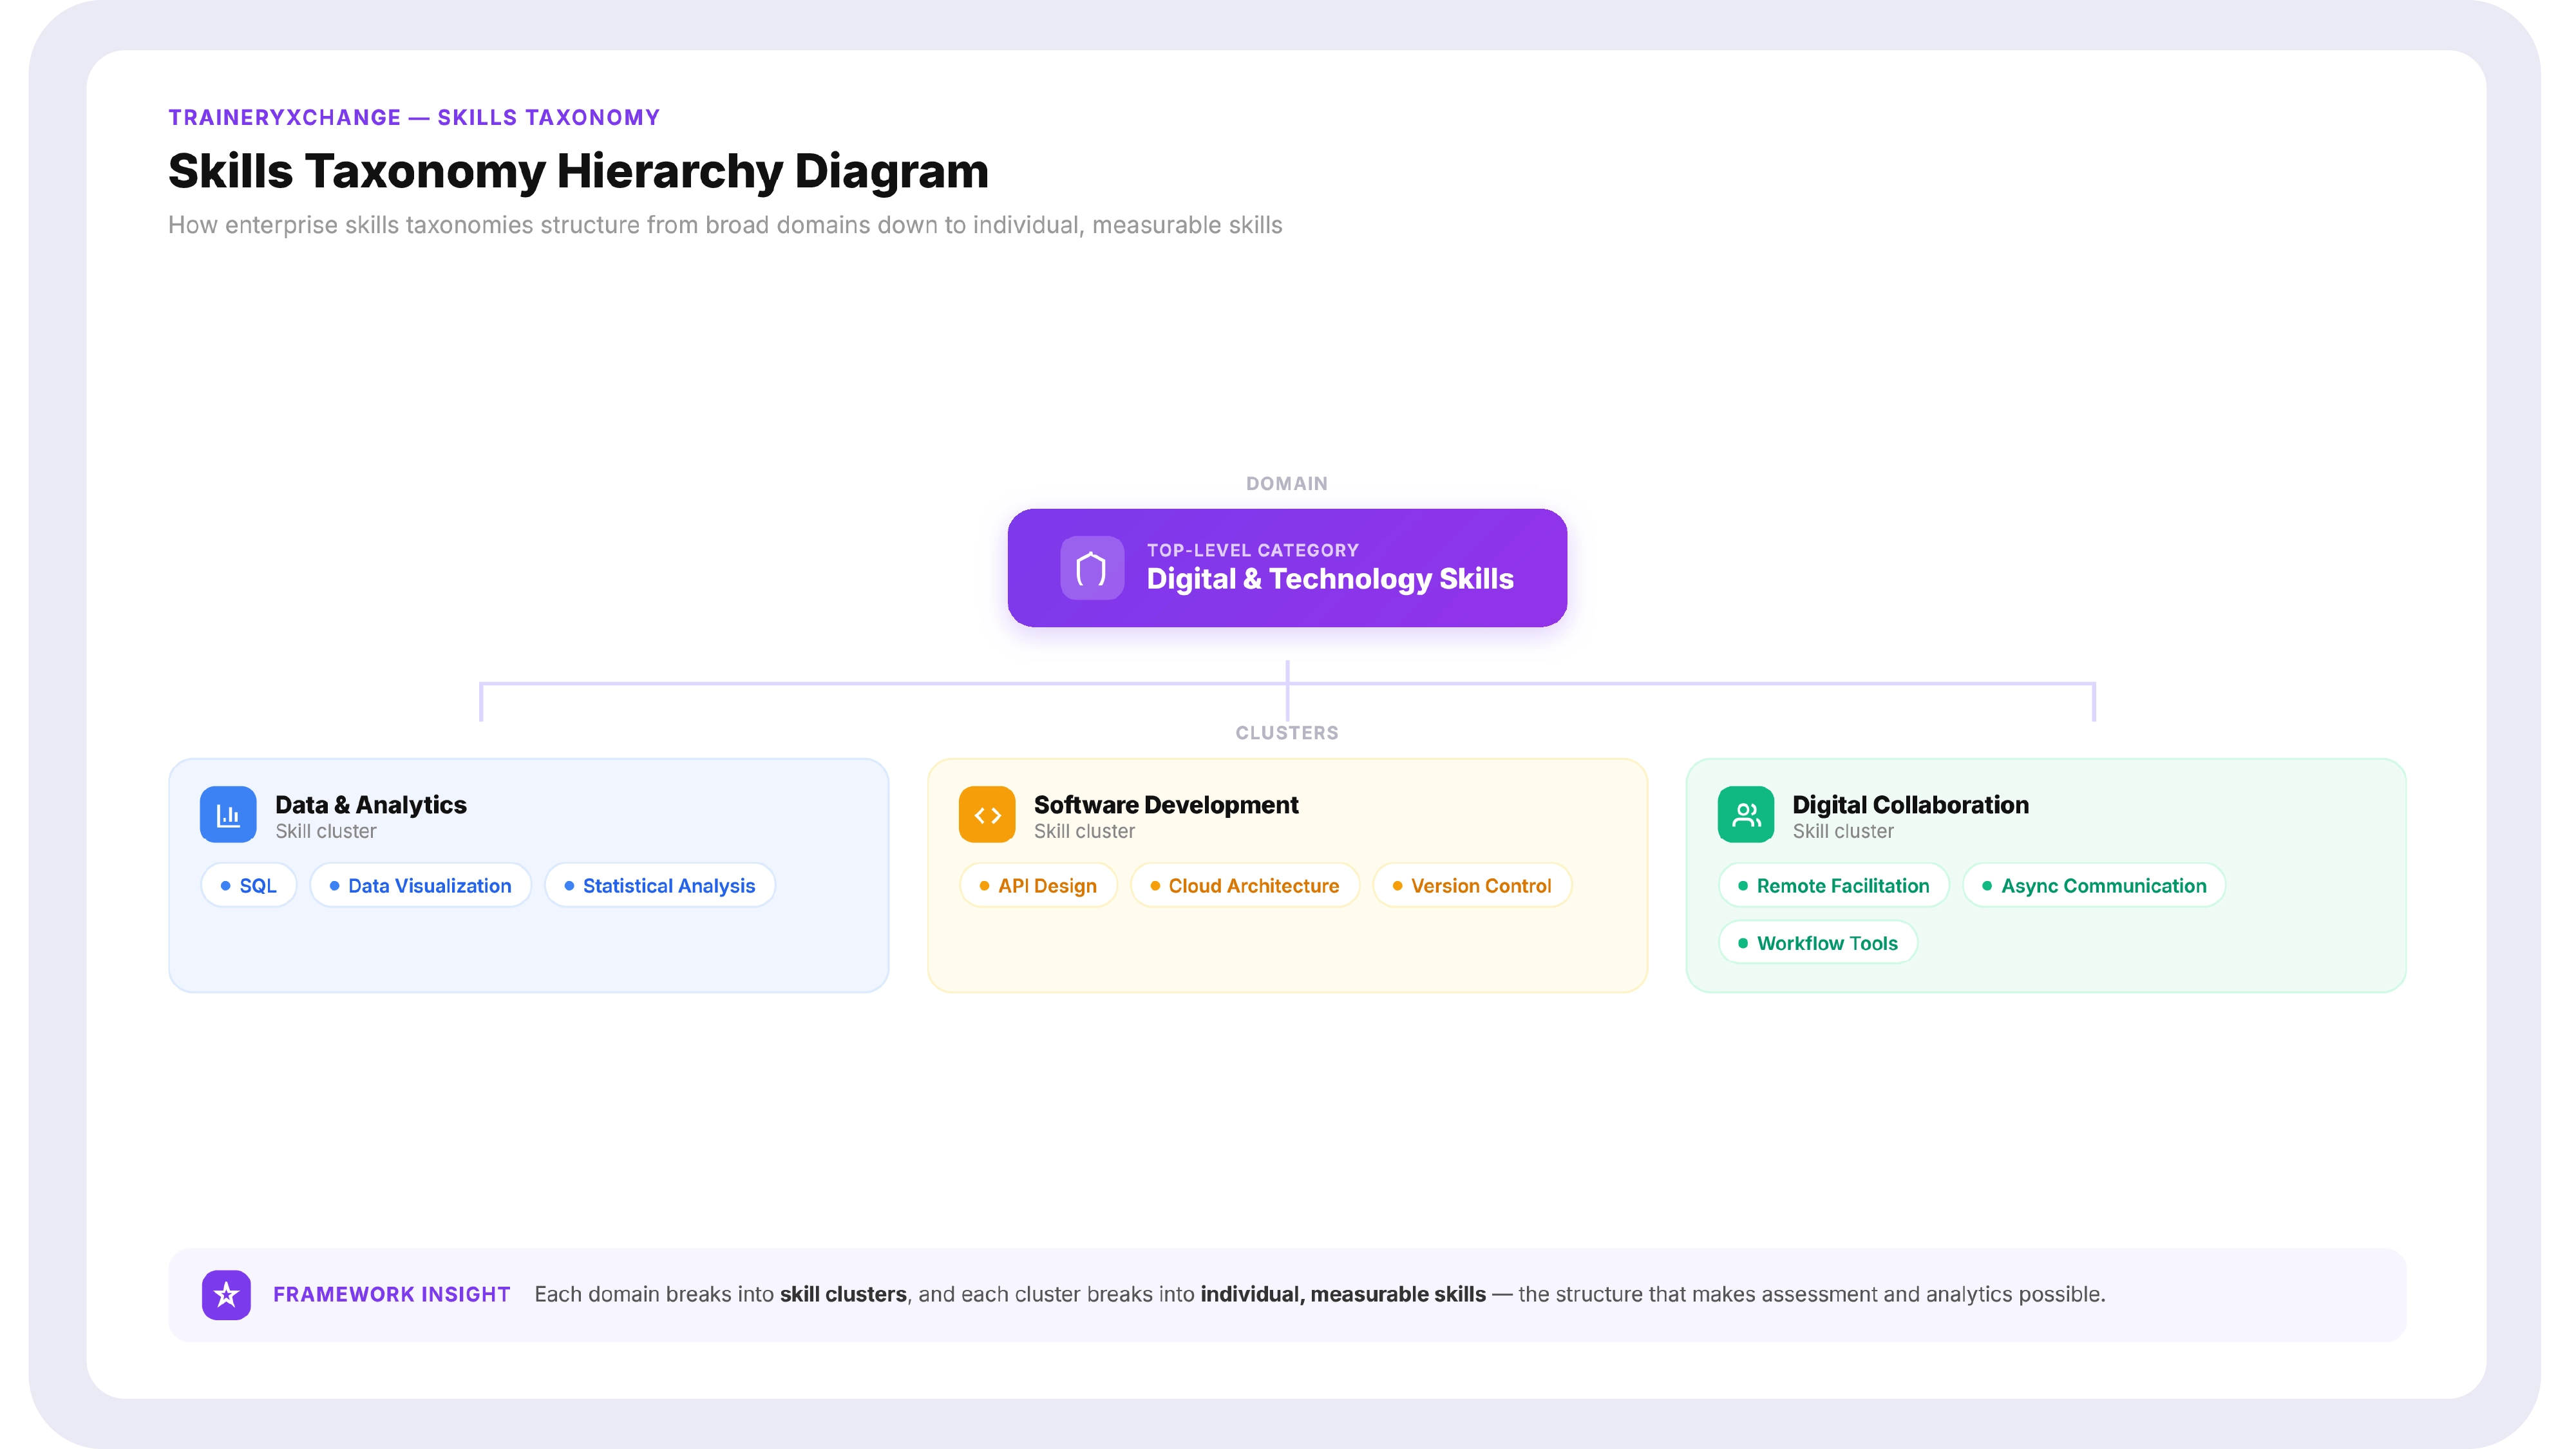Select the Statistical Analysis skill chip
This screenshot has height=1449, width=2576.
point(660,886)
